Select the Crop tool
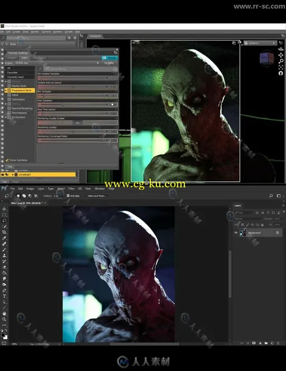 (x=4, y=232)
